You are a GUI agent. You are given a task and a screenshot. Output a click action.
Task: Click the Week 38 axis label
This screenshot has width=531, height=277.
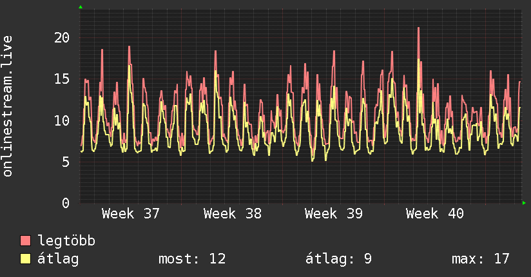click(232, 214)
